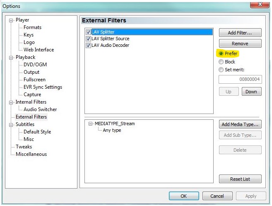Uncheck the LAV Audio Decoder checkbox
This screenshot has height=206, width=272.
click(x=88, y=45)
